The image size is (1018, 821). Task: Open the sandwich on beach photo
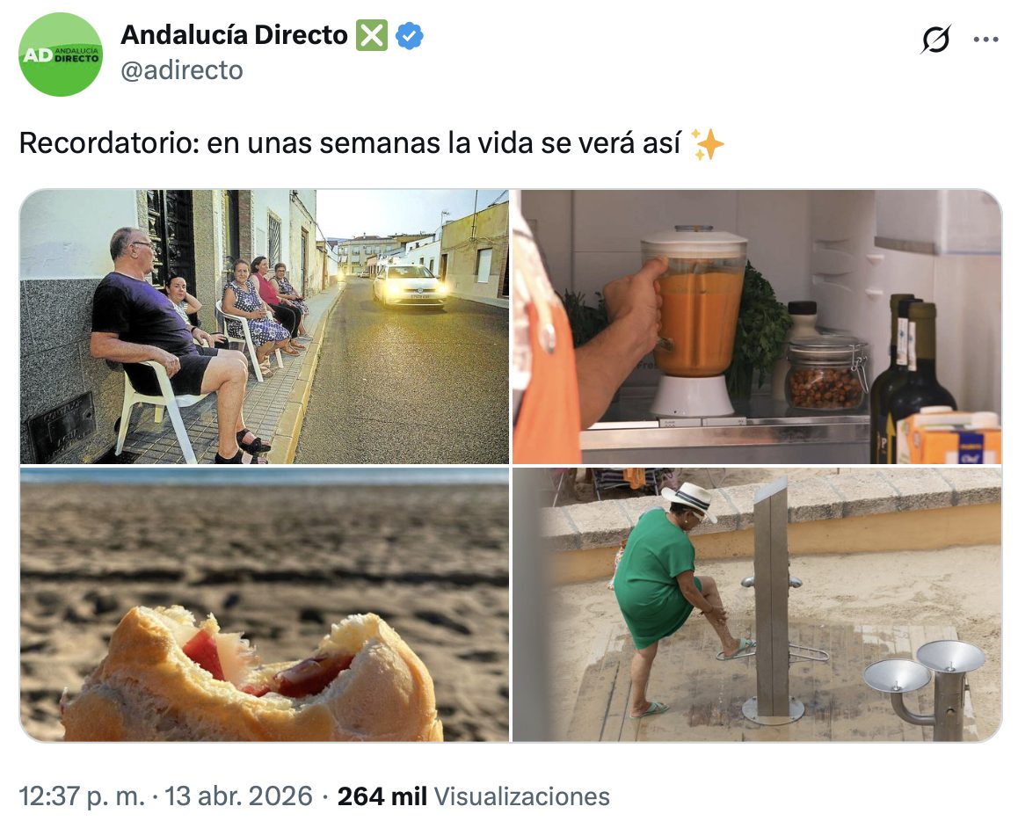tap(265, 605)
